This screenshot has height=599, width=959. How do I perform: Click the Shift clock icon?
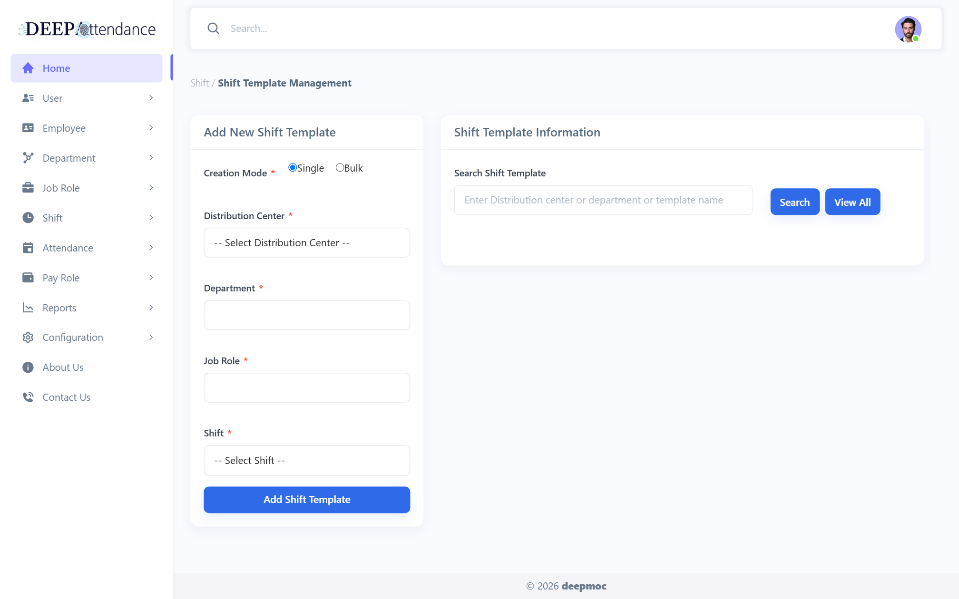click(28, 218)
